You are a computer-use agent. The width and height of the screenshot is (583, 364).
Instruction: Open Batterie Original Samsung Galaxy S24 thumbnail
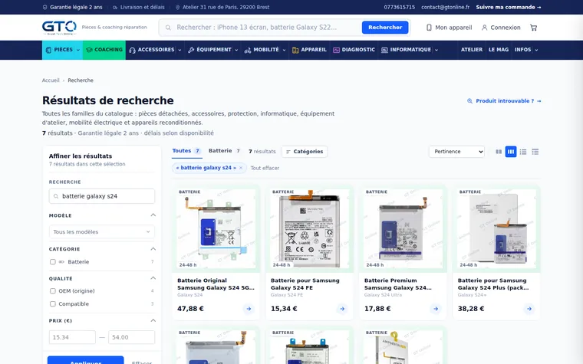click(216, 228)
